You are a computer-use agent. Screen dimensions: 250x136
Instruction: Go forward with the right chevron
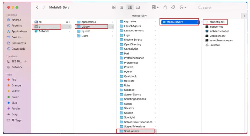click(44, 7)
